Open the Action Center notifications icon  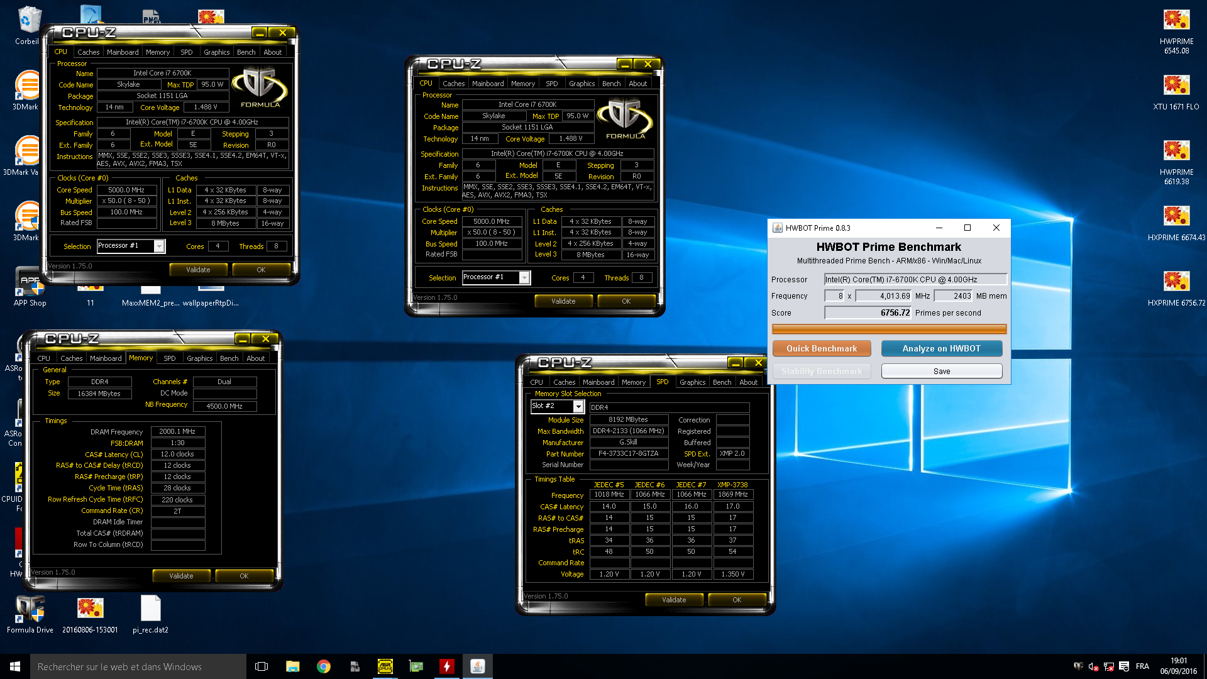tap(1124, 666)
